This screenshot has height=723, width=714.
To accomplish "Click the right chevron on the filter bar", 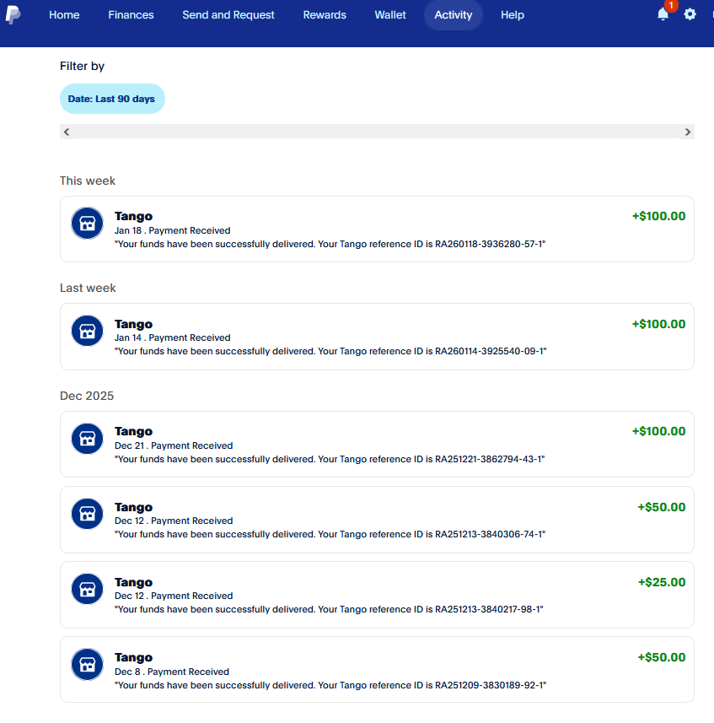I will [688, 132].
